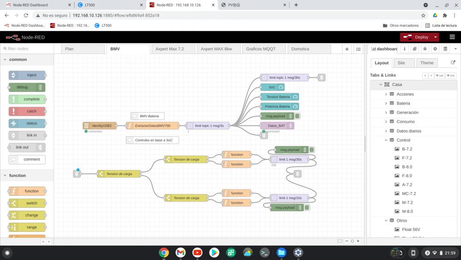
Task: Collapse the common palette category
Action: [27, 60]
